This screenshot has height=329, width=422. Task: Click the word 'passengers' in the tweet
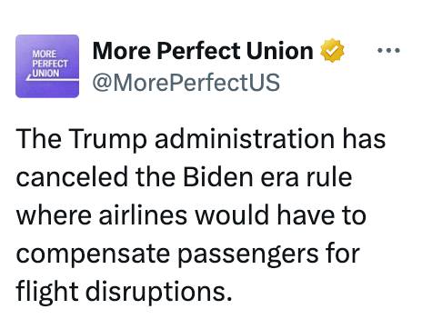(x=247, y=255)
